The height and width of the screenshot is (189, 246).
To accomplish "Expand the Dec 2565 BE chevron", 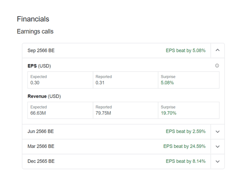I will click(218, 162).
